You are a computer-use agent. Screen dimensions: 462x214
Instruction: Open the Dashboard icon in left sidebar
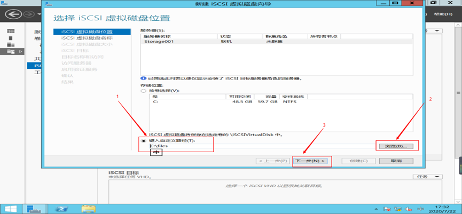click(x=11, y=31)
